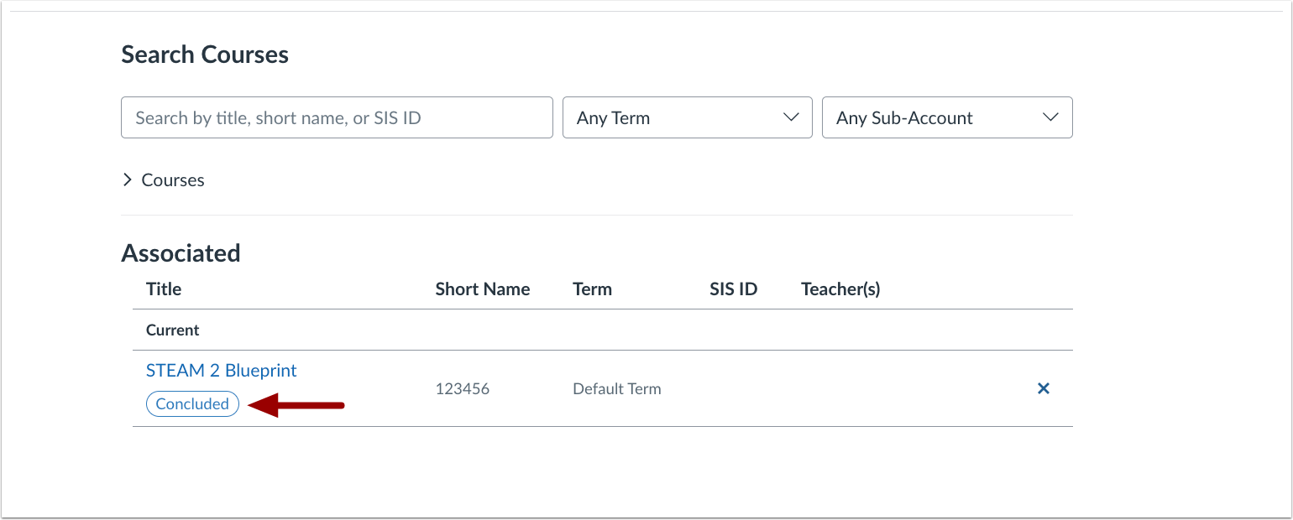Open the Any Sub-Account dropdown
1293x520 pixels.
(x=946, y=117)
